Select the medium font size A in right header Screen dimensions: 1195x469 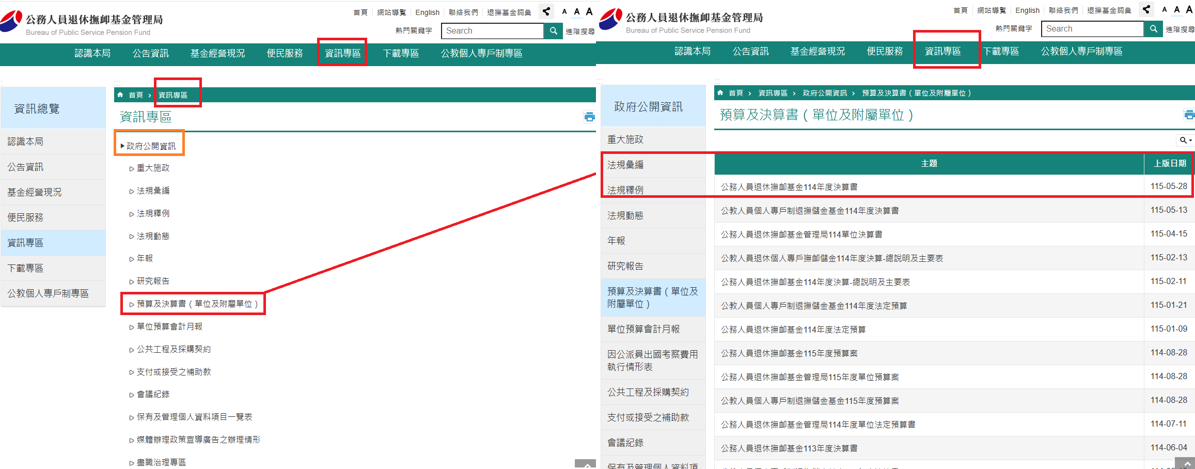(1177, 9)
